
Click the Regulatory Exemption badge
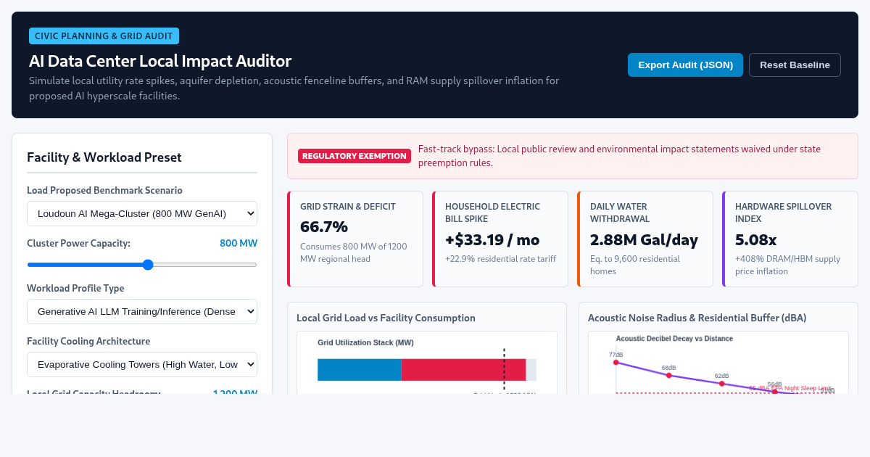pos(355,156)
